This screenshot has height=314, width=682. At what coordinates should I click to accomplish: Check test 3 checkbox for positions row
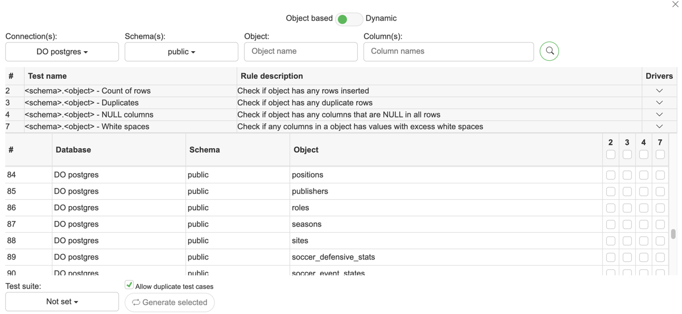click(627, 175)
